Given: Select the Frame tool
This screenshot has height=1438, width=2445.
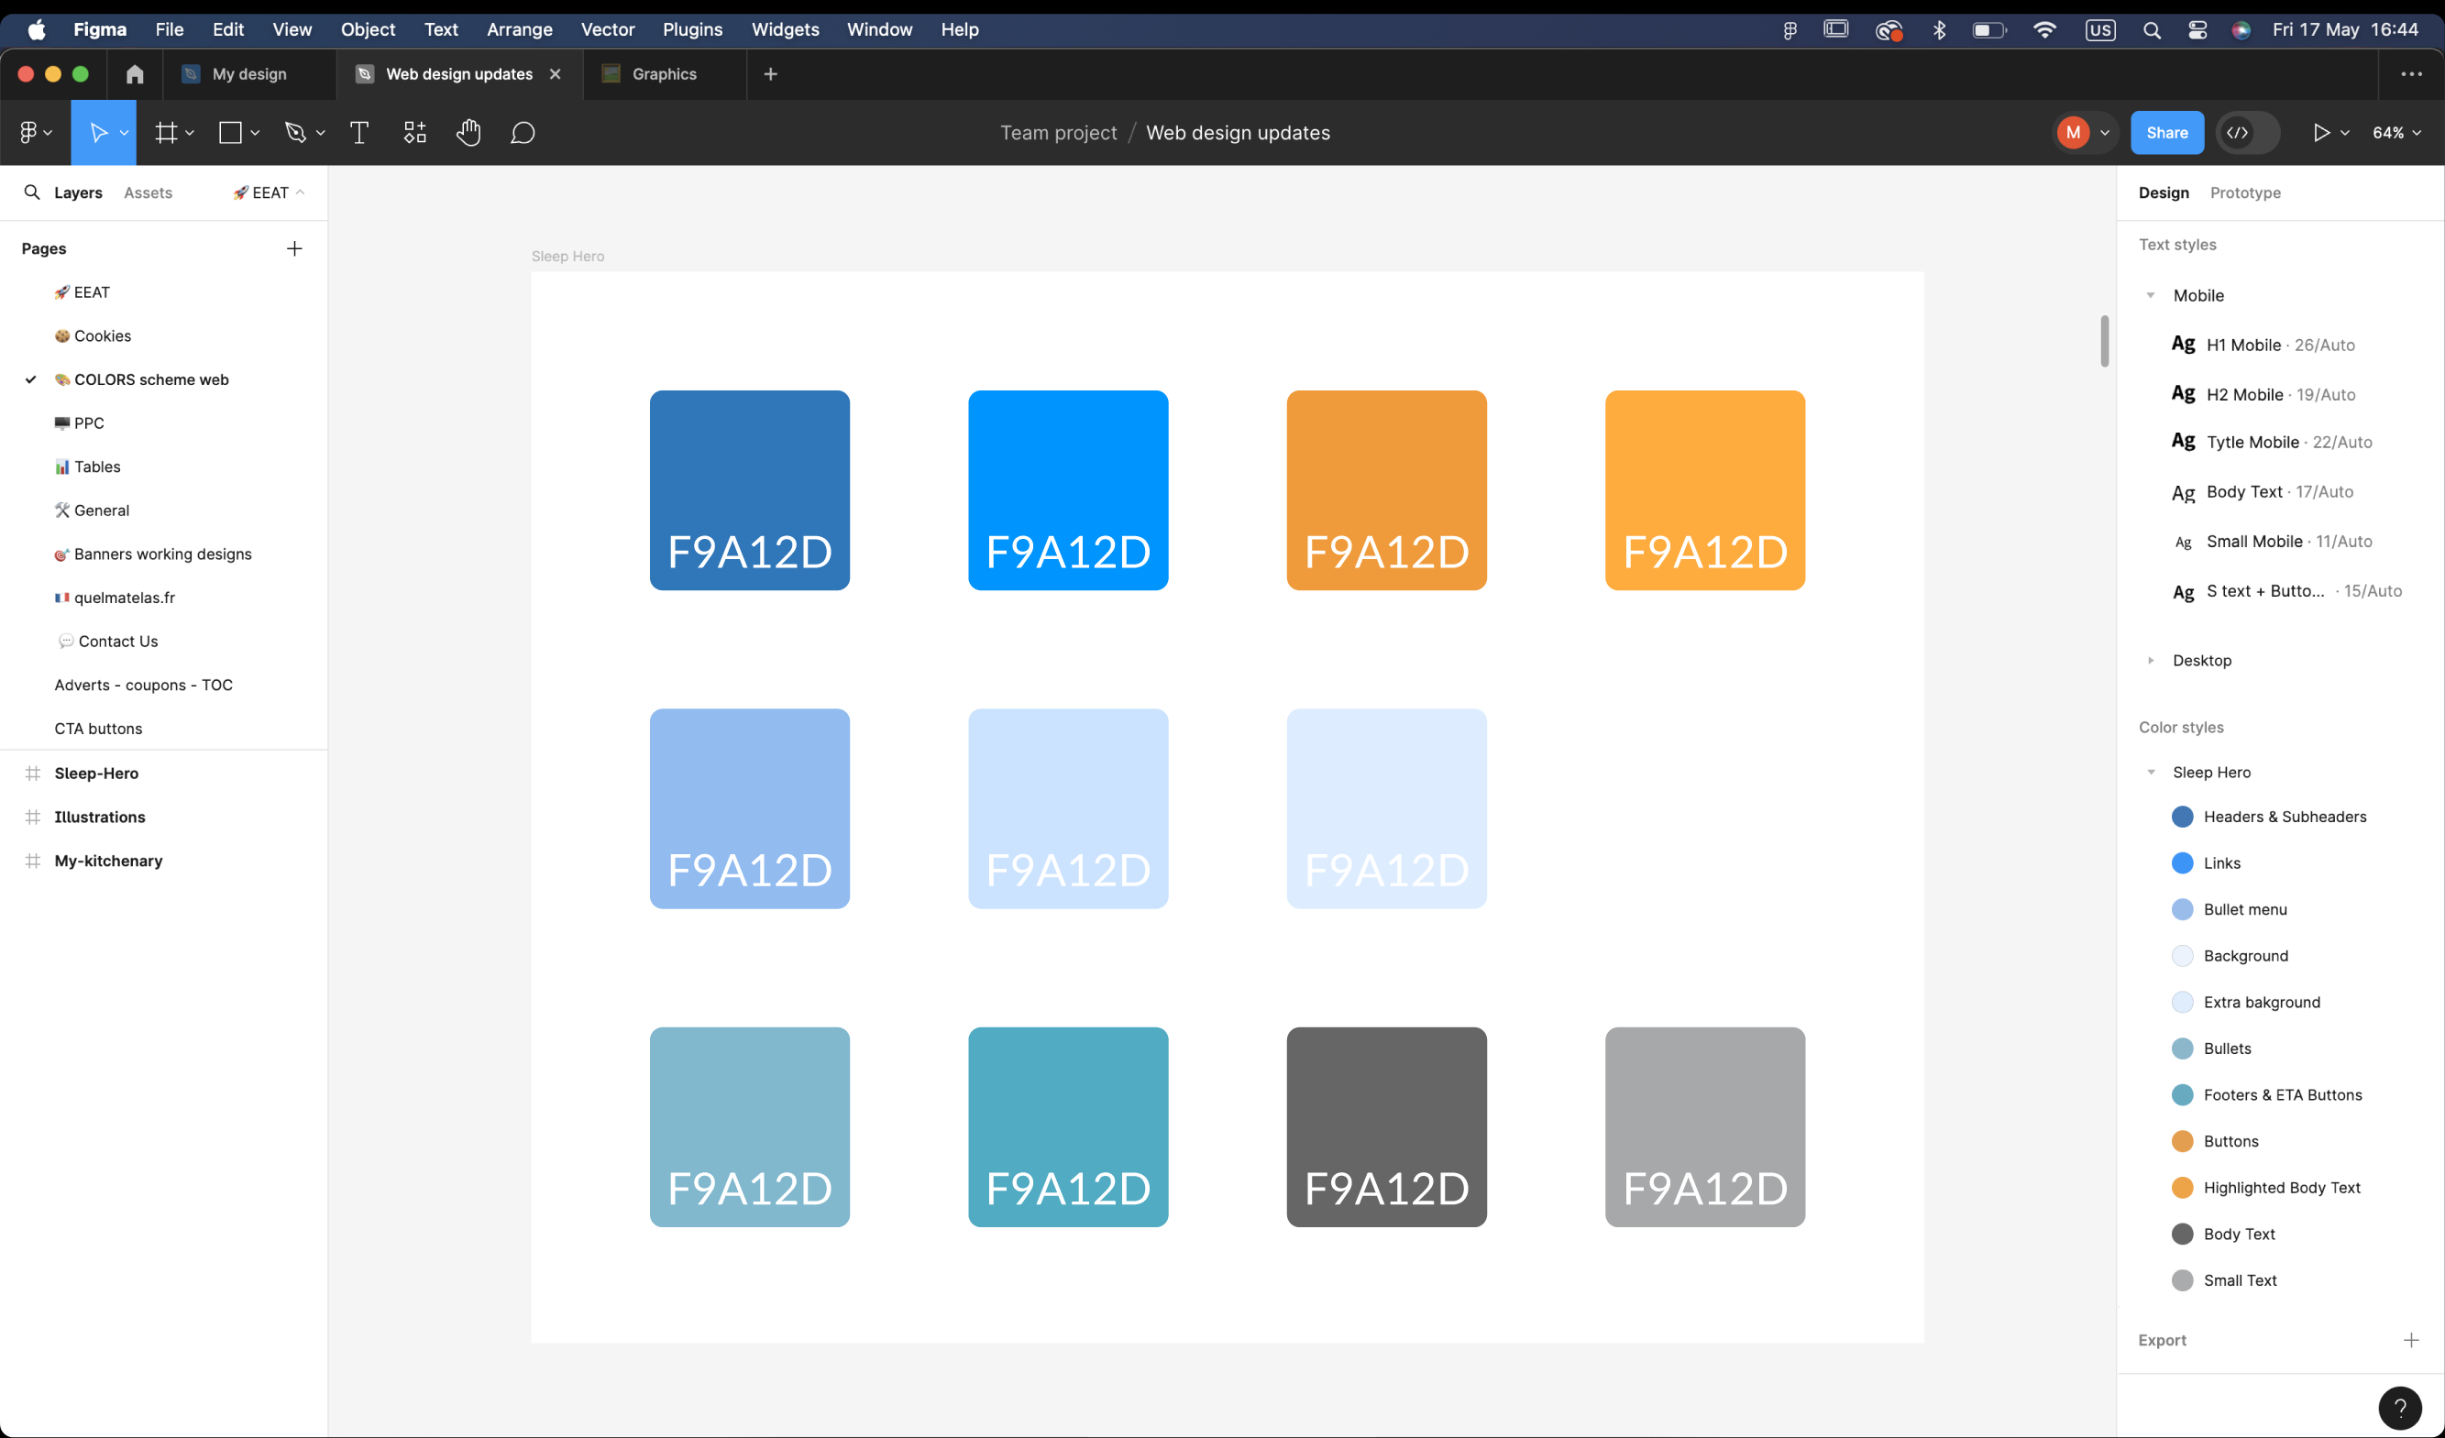Looking at the screenshot, I should pyautogui.click(x=166, y=133).
